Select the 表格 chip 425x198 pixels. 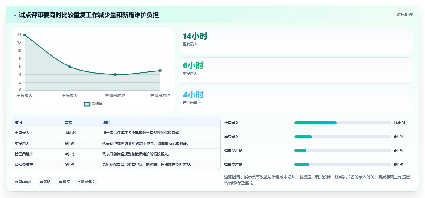45,182
